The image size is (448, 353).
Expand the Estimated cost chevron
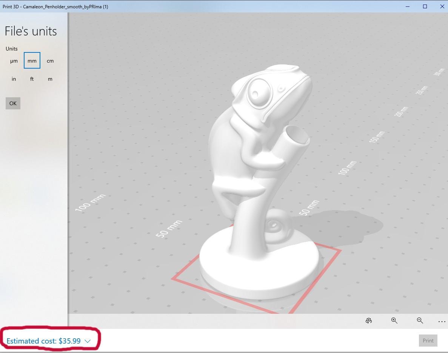point(88,341)
